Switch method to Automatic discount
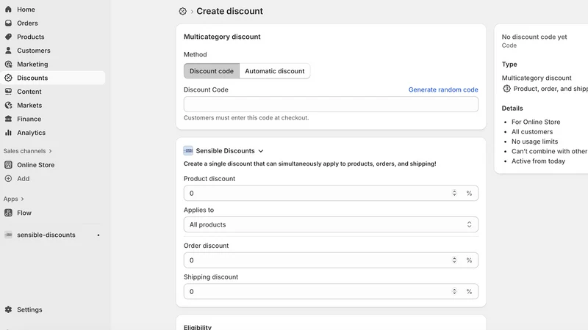 coord(274,71)
